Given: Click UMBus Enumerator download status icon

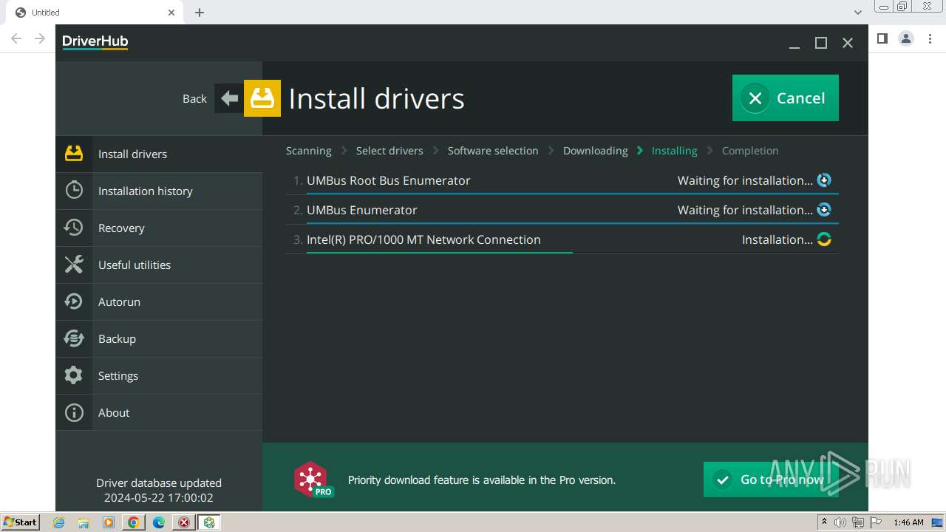Looking at the screenshot, I should point(824,210).
